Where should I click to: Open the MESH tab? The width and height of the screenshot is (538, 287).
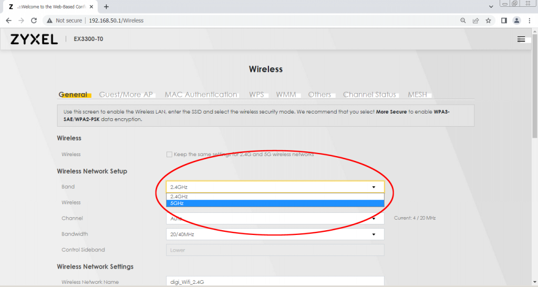(417, 95)
